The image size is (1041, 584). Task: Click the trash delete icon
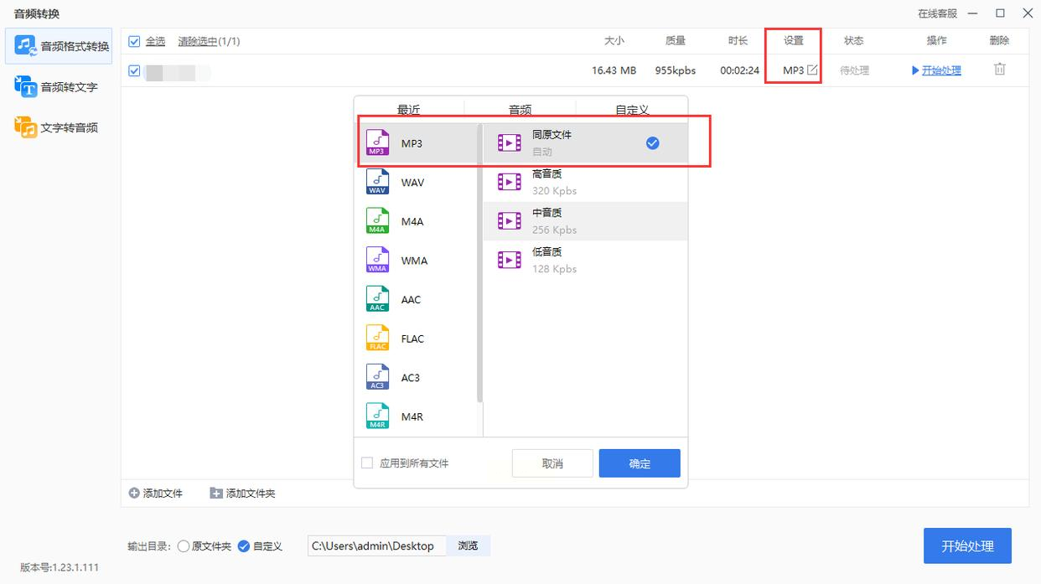[999, 70]
